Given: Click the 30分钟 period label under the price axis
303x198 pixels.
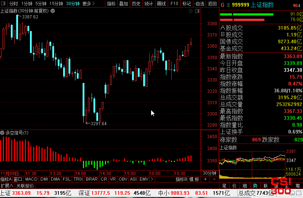Looking at the screenshot, I should coord(210,173).
